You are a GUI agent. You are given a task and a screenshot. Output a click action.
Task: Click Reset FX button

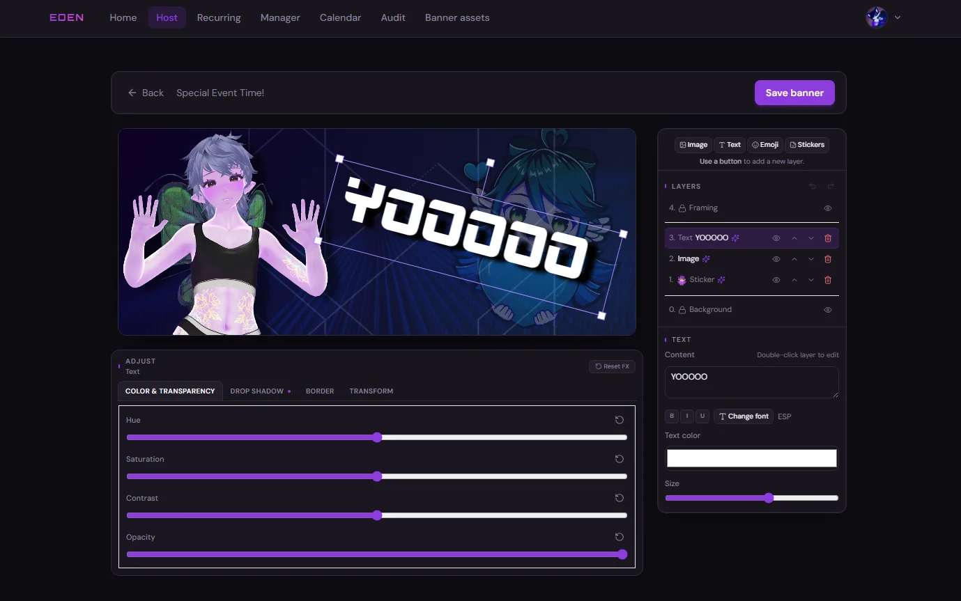tap(612, 366)
